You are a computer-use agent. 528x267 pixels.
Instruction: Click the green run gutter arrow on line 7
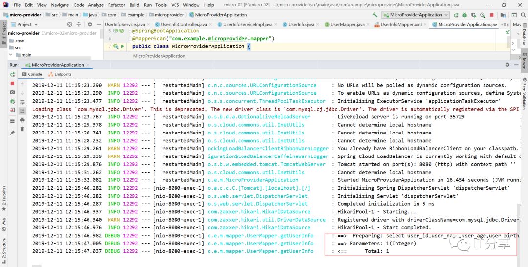pos(122,46)
